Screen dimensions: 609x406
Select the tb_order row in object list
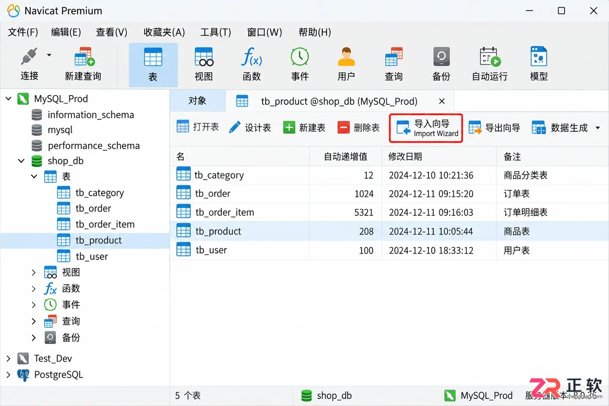coord(389,194)
